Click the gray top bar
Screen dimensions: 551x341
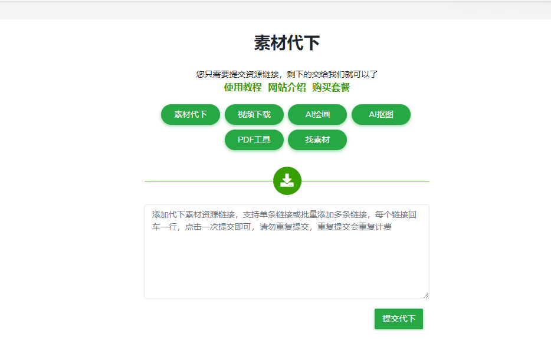pos(275,9)
